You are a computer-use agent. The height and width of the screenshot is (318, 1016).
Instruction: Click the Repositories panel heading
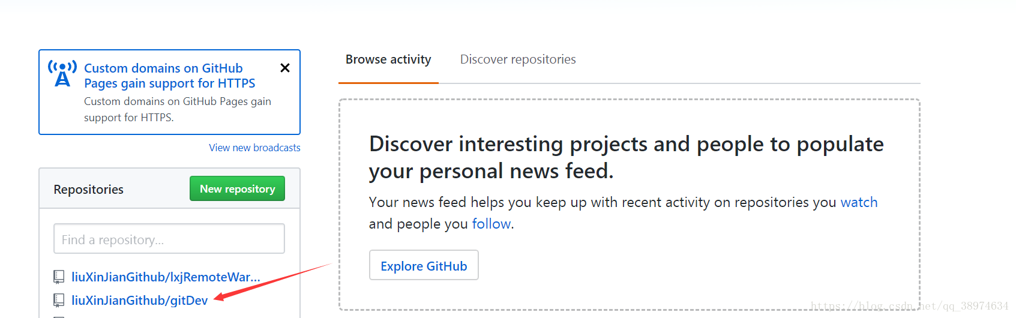[x=88, y=190]
